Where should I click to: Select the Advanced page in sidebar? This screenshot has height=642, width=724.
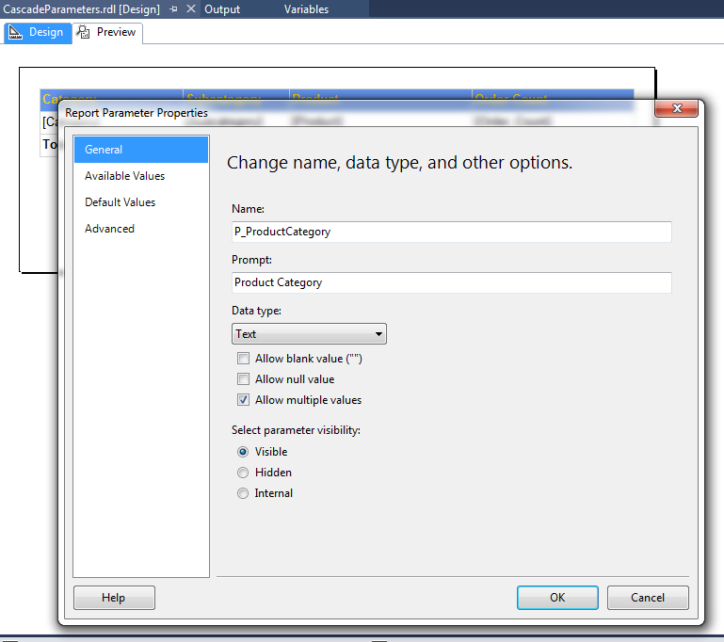[x=109, y=229]
